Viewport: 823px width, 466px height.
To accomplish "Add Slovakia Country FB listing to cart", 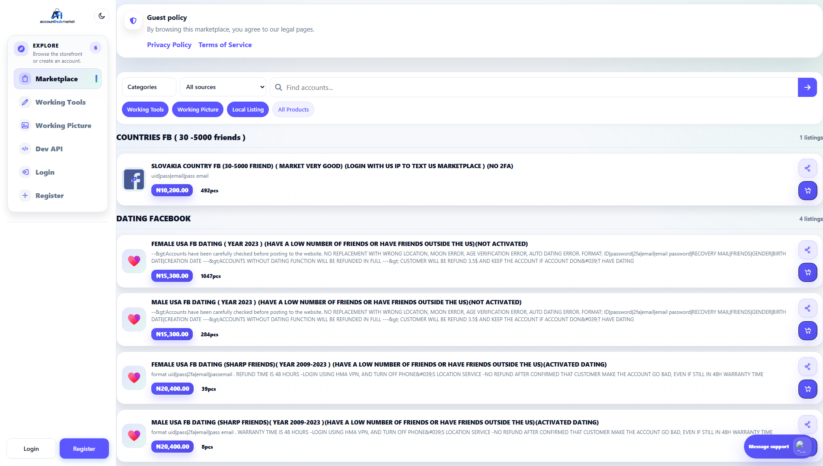I will (807, 191).
